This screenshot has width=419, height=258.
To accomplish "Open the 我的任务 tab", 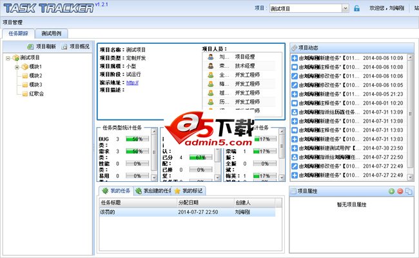I will click(116, 191).
